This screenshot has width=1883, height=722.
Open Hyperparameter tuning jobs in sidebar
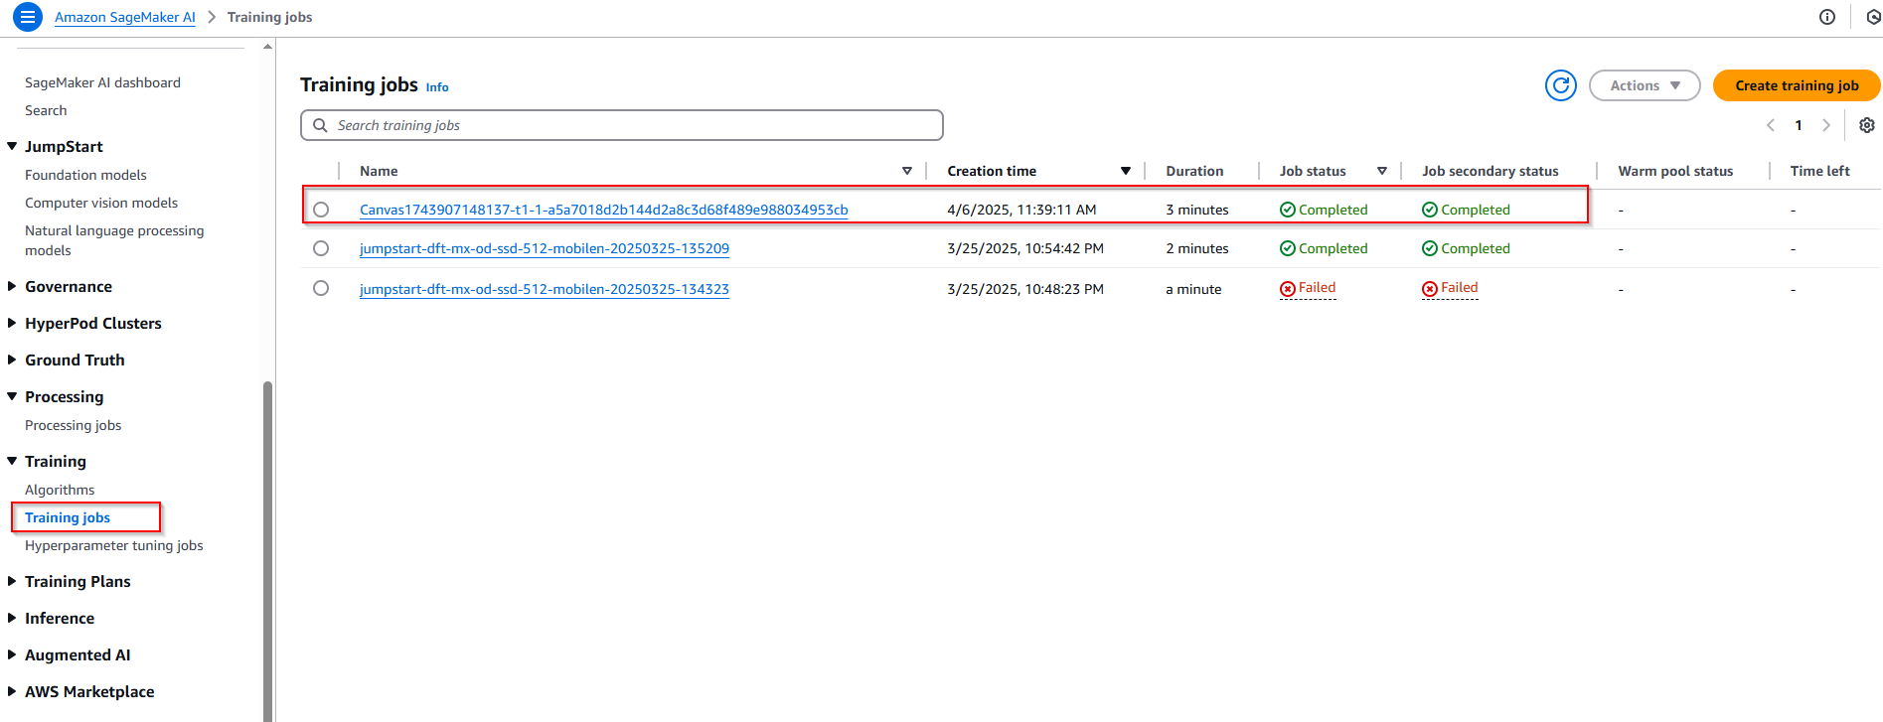(x=113, y=545)
